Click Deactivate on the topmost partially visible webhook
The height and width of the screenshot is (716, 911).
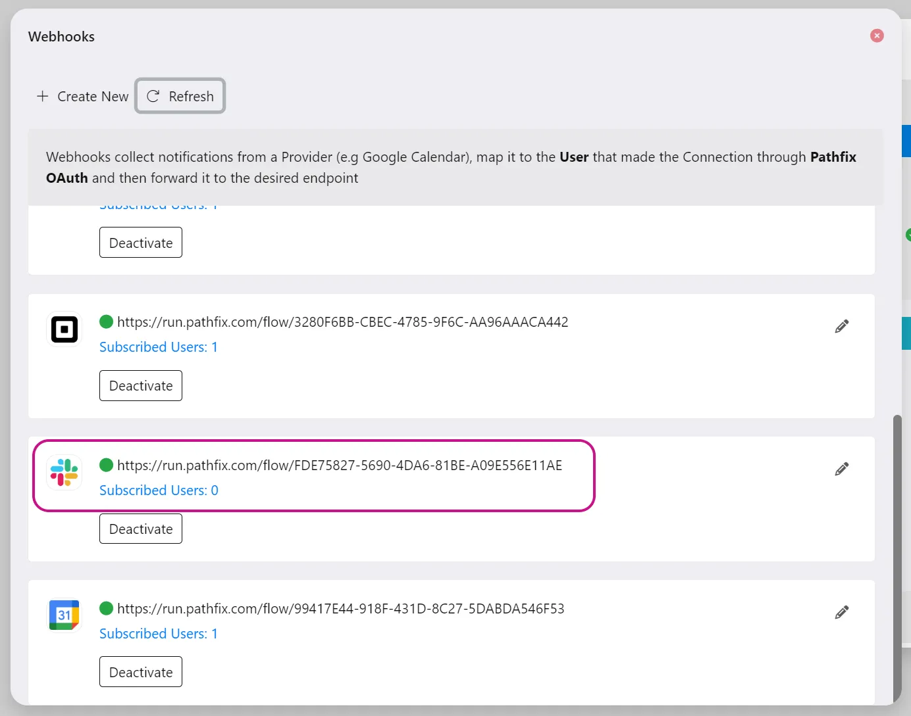(141, 243)
